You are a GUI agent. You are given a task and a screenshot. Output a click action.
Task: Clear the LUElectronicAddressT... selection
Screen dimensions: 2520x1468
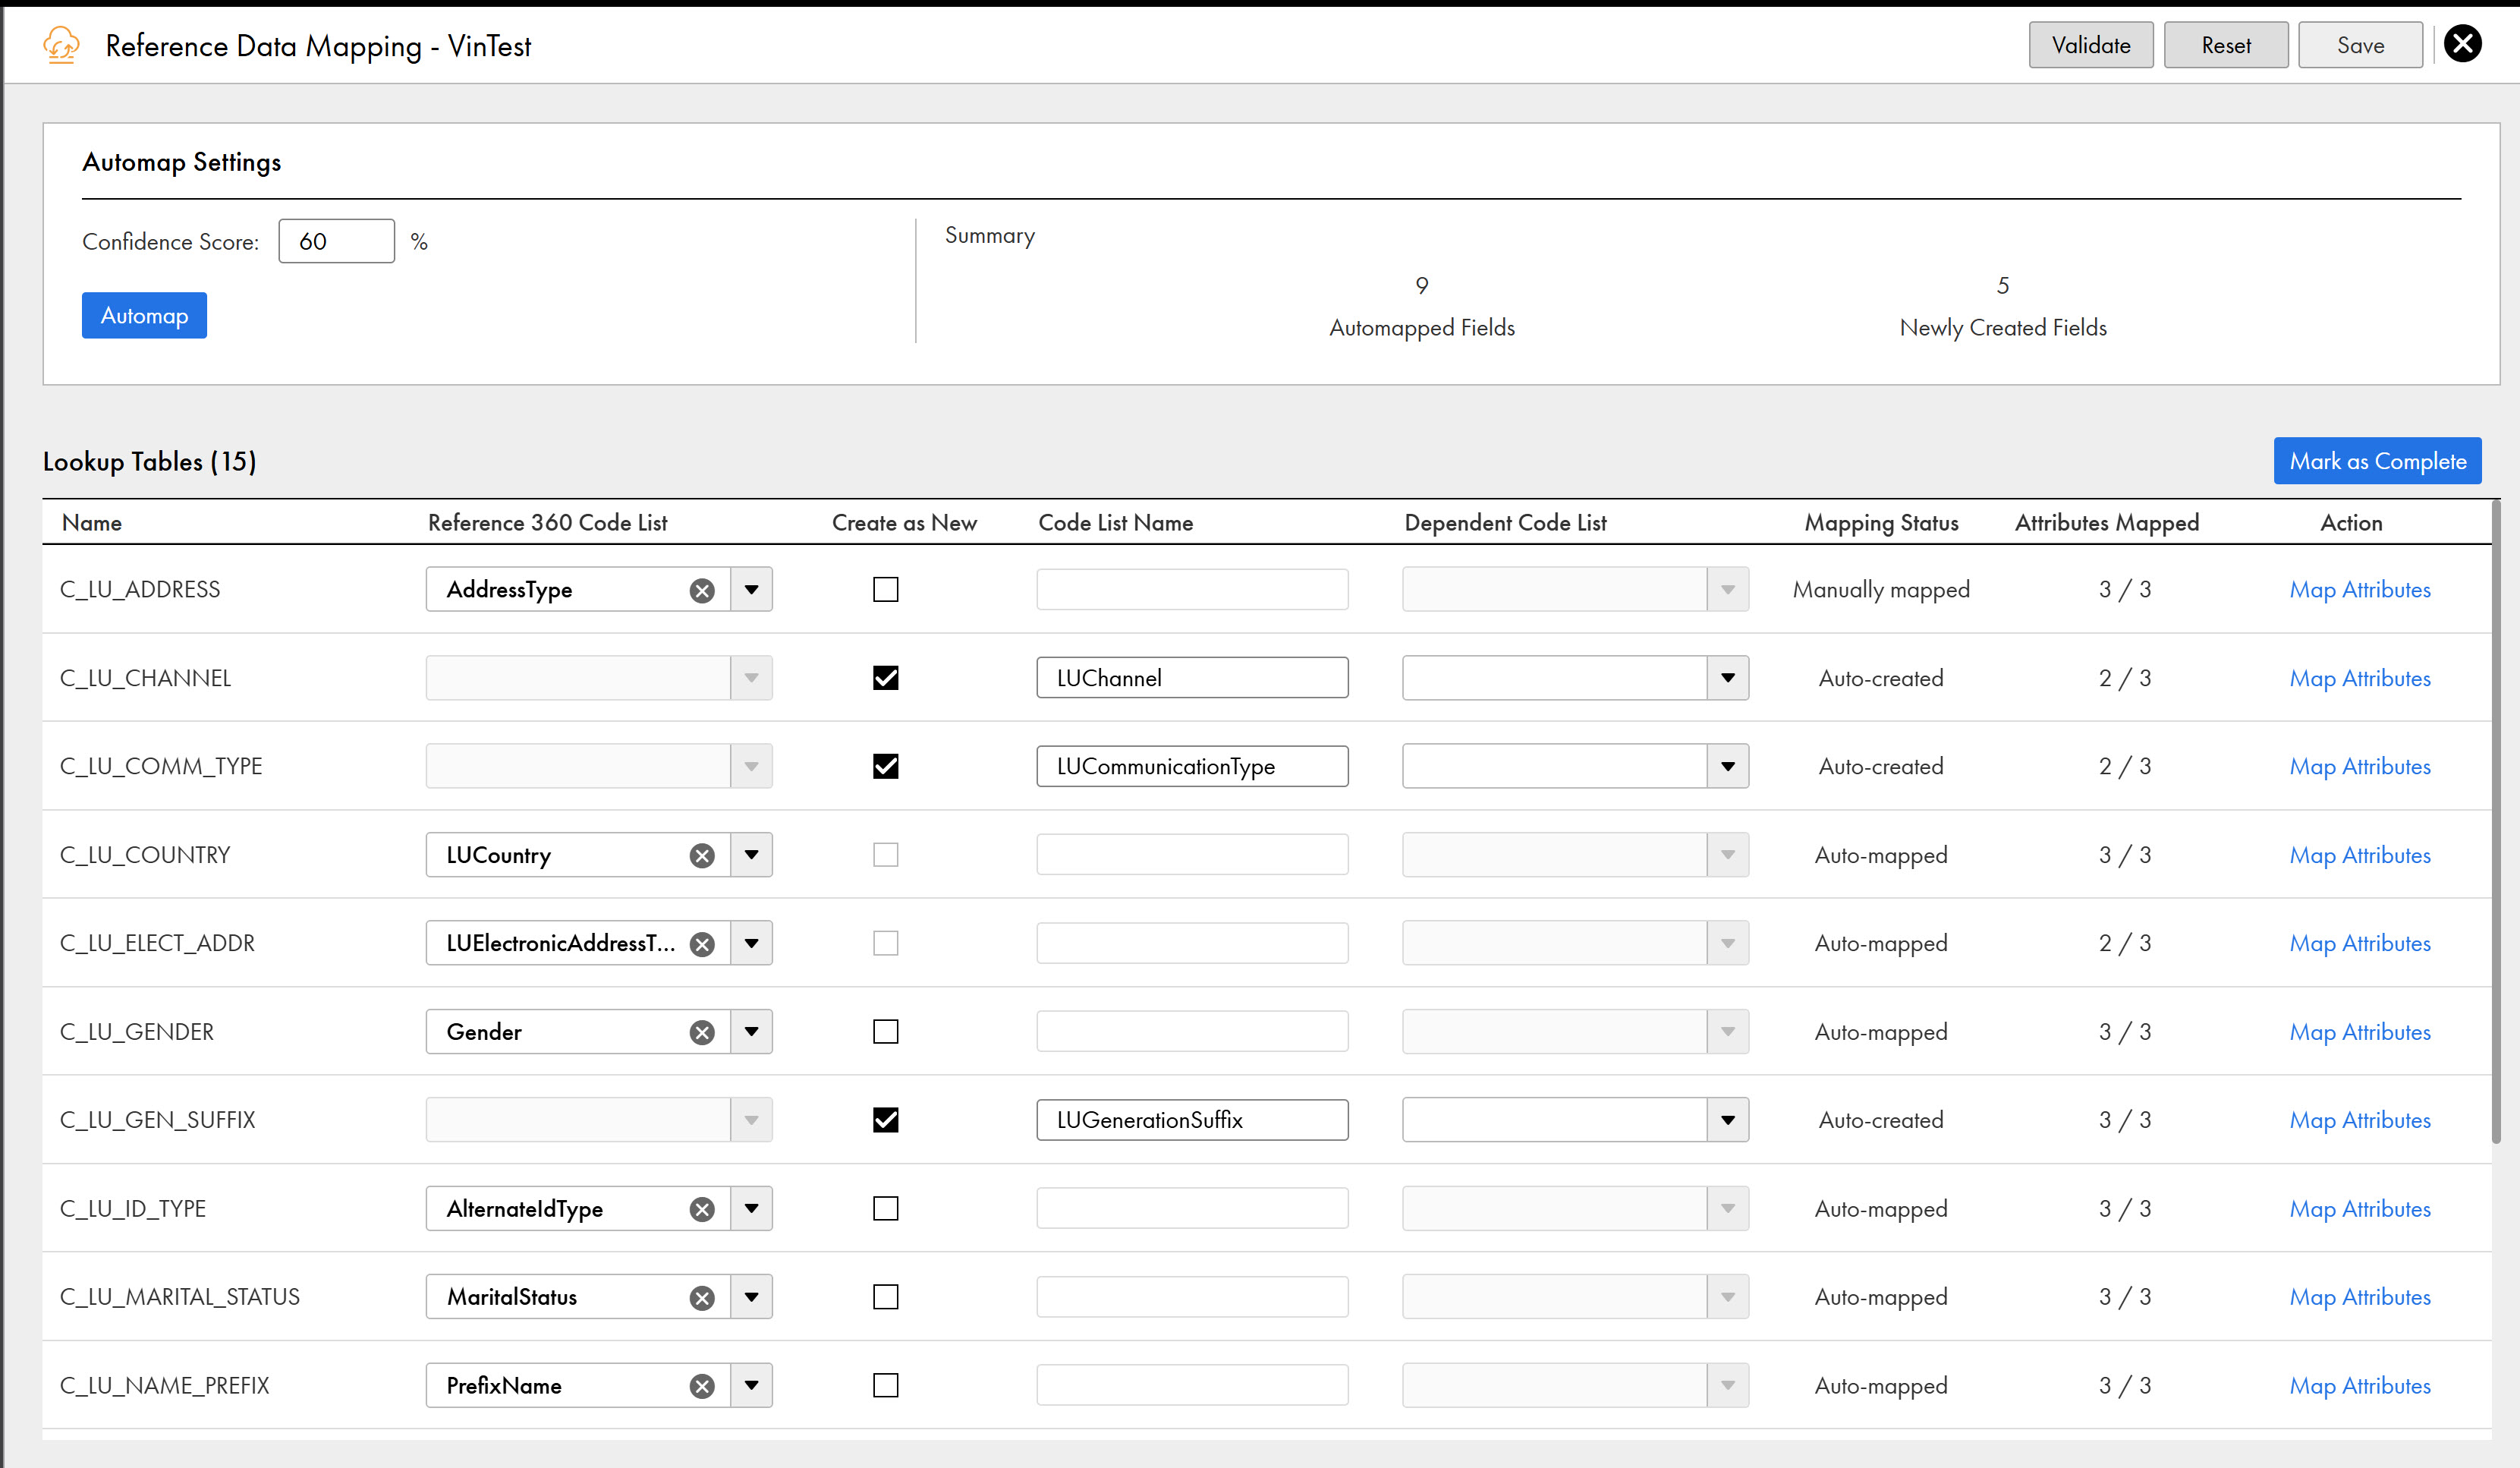[x=702, y=944]
